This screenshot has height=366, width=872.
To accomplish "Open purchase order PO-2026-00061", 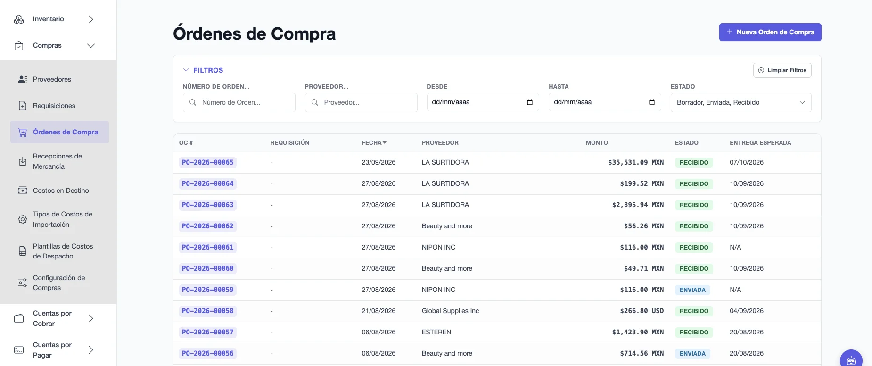I will point(208,247).
